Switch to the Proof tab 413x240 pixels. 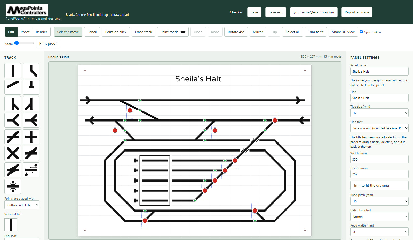coord(25,32)
